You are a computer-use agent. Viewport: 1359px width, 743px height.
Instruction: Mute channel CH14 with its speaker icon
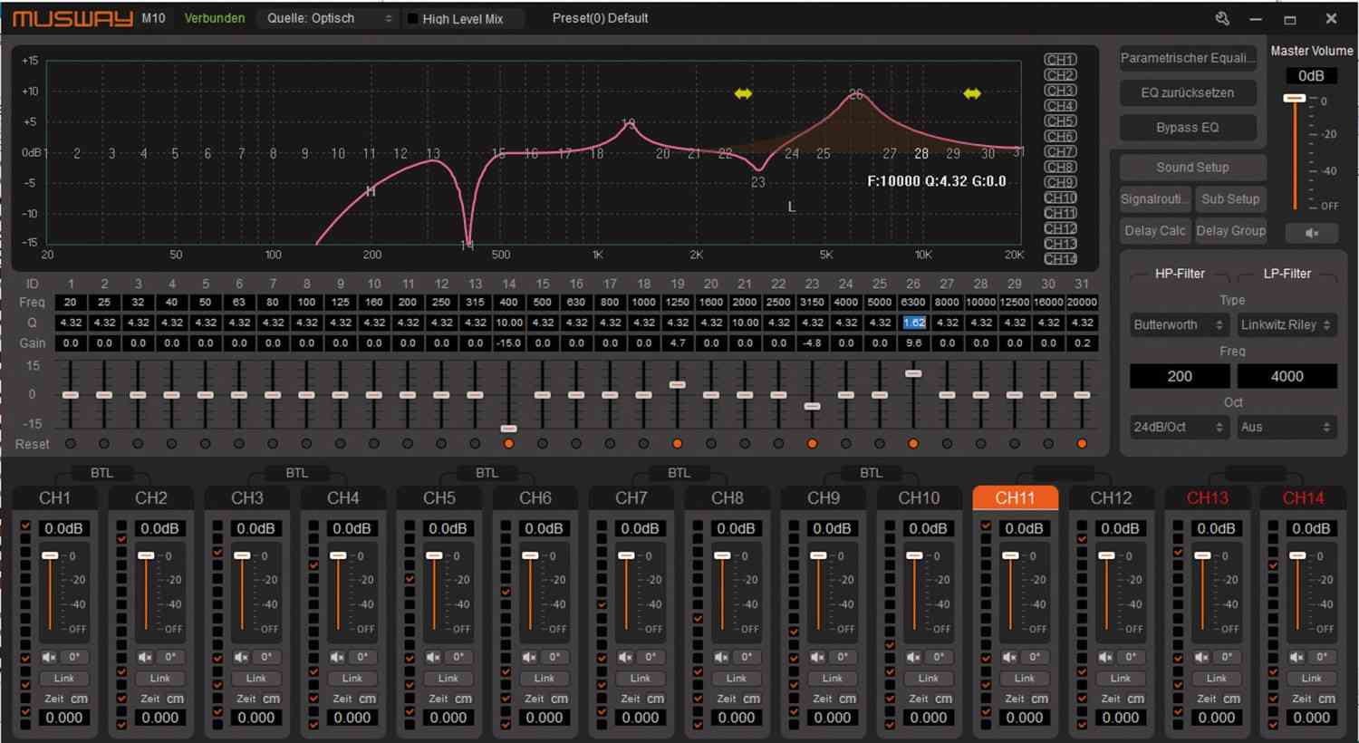tap(1296, 657)
